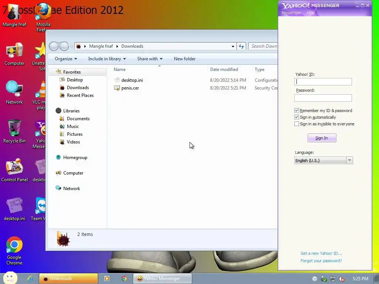This screenshot has height=284, width=379.
Task: Click the Explorer back navigation button
Action: [54, 46]
